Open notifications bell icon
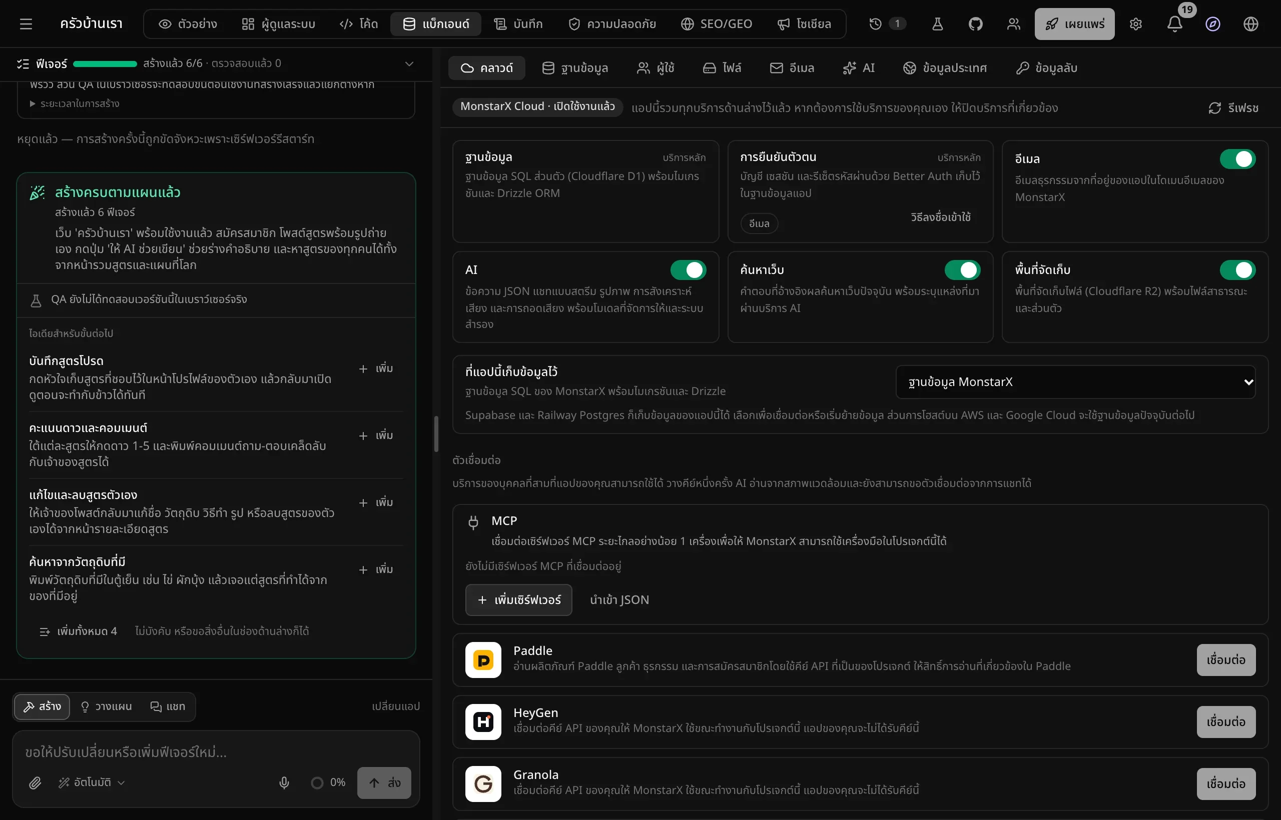Image resolution: width=1281 pixels, height=820 pixels. 1174,24
